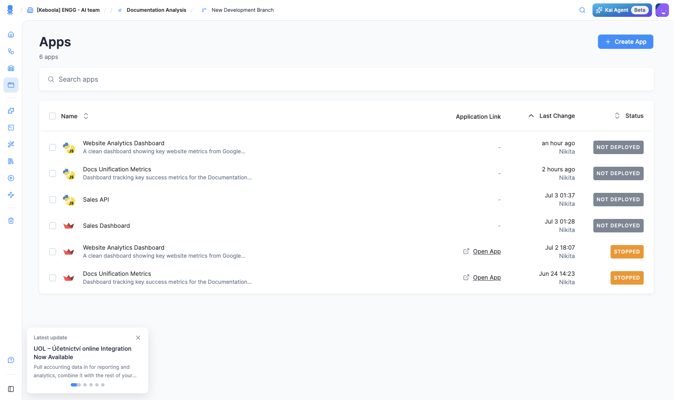This screenshot has width=674, height=400.
Task: Open the Keboola octopus logo home
Action: coord(10,10)
